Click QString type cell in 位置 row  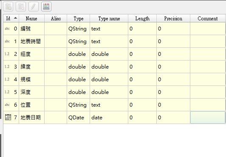[79, 105]
